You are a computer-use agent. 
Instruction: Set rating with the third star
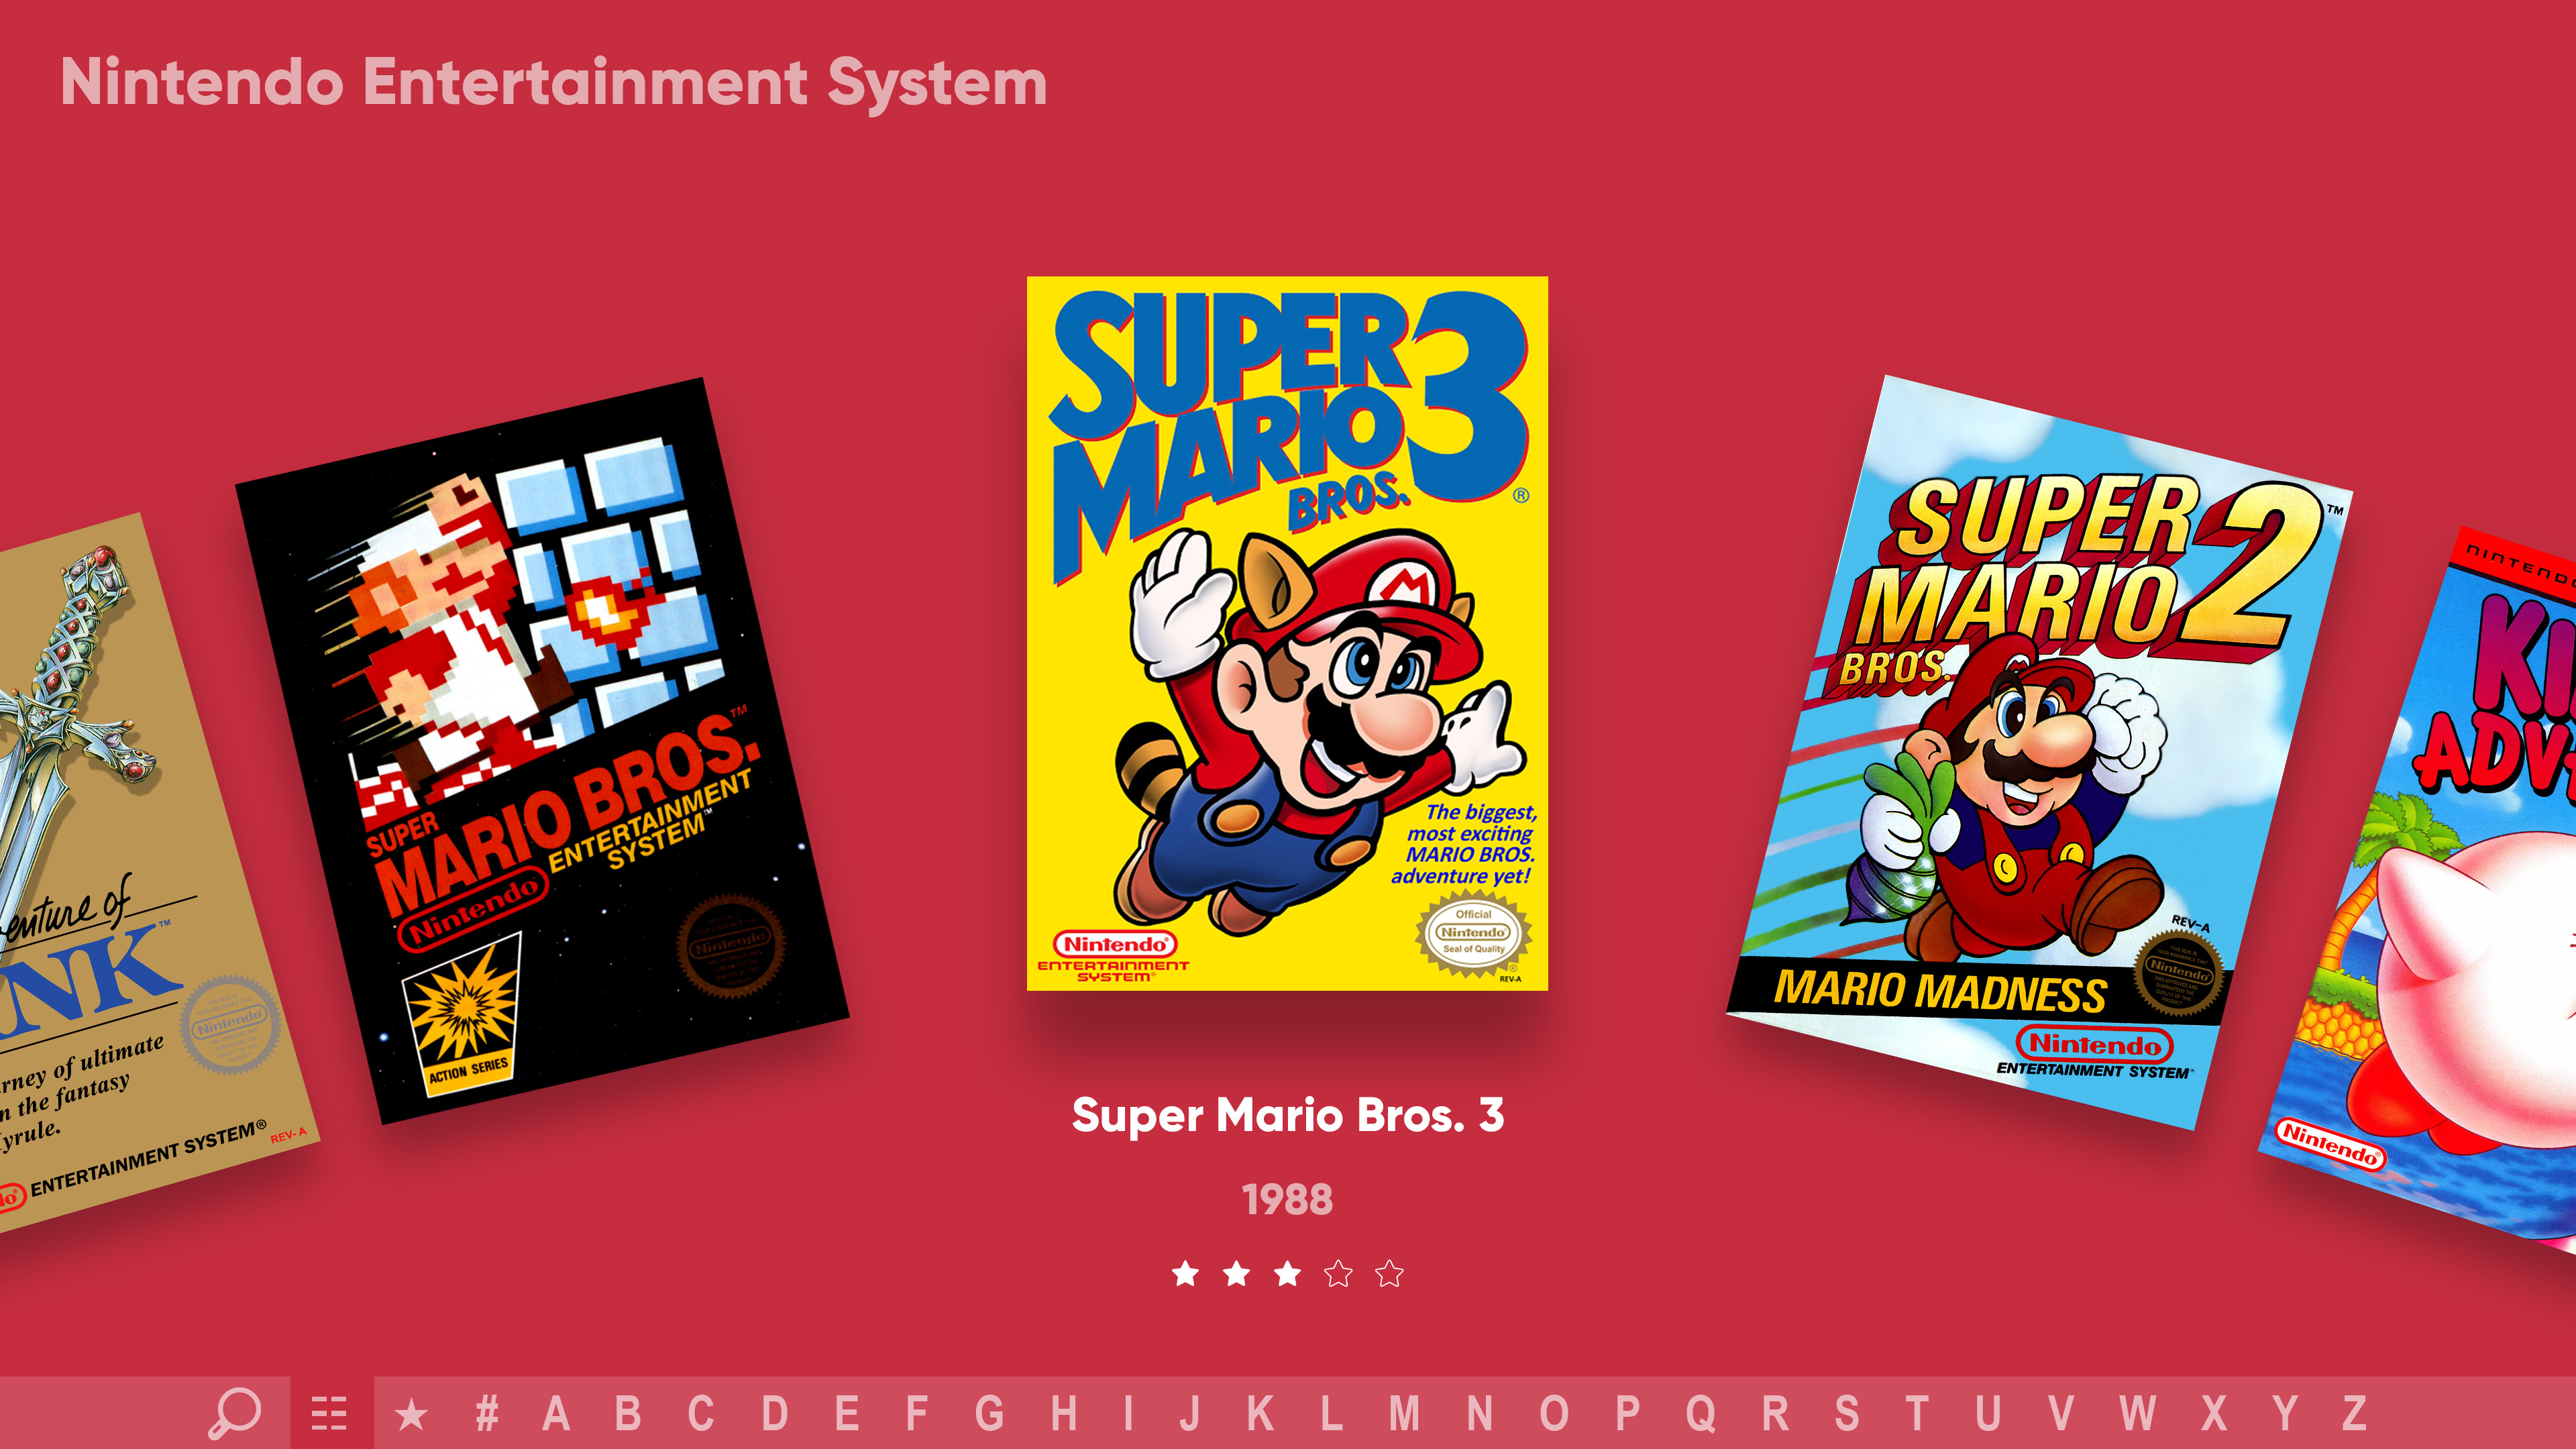[1288, 1273]
